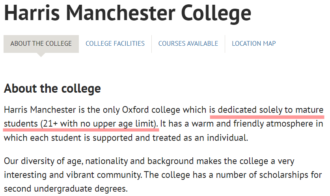Screen dimensions: 330x196
Task: Select the Location Map tab
Action: (254, 44)
